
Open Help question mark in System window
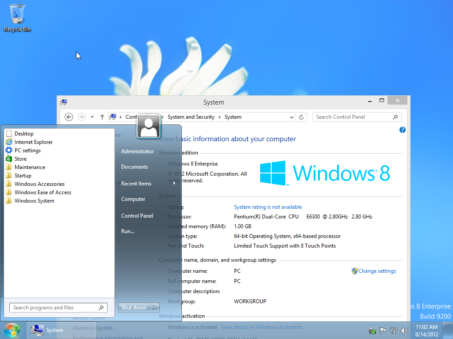click(403, 130)
